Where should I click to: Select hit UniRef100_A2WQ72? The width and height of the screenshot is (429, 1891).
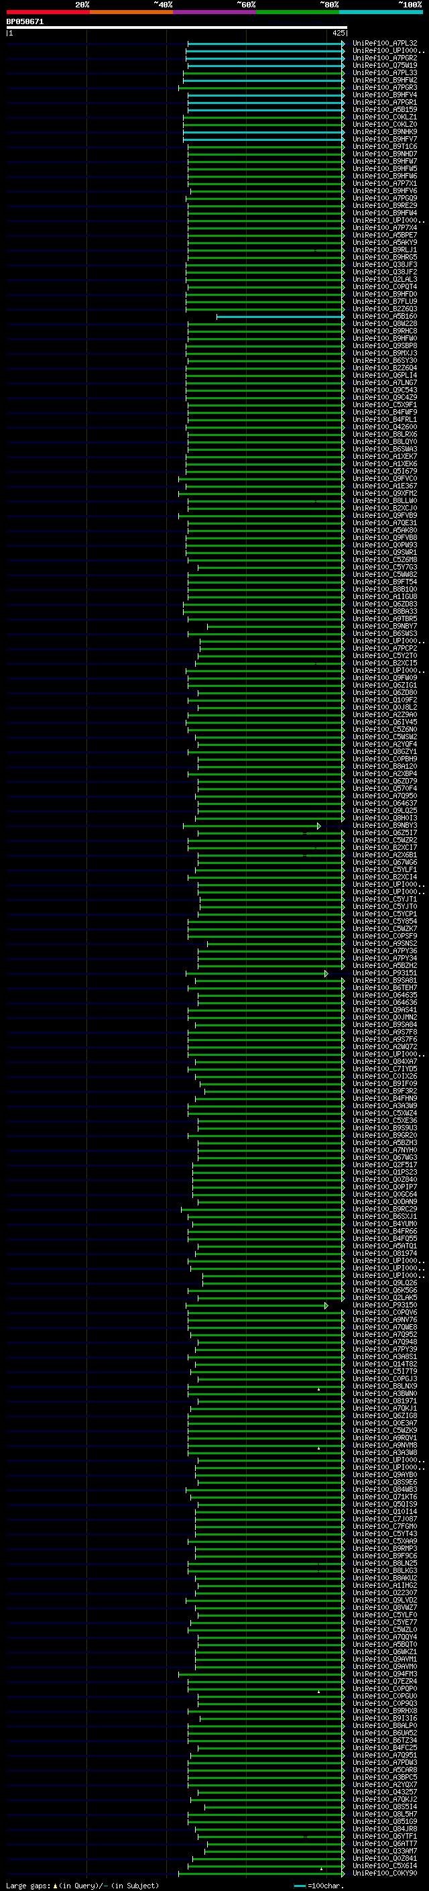385,1046
